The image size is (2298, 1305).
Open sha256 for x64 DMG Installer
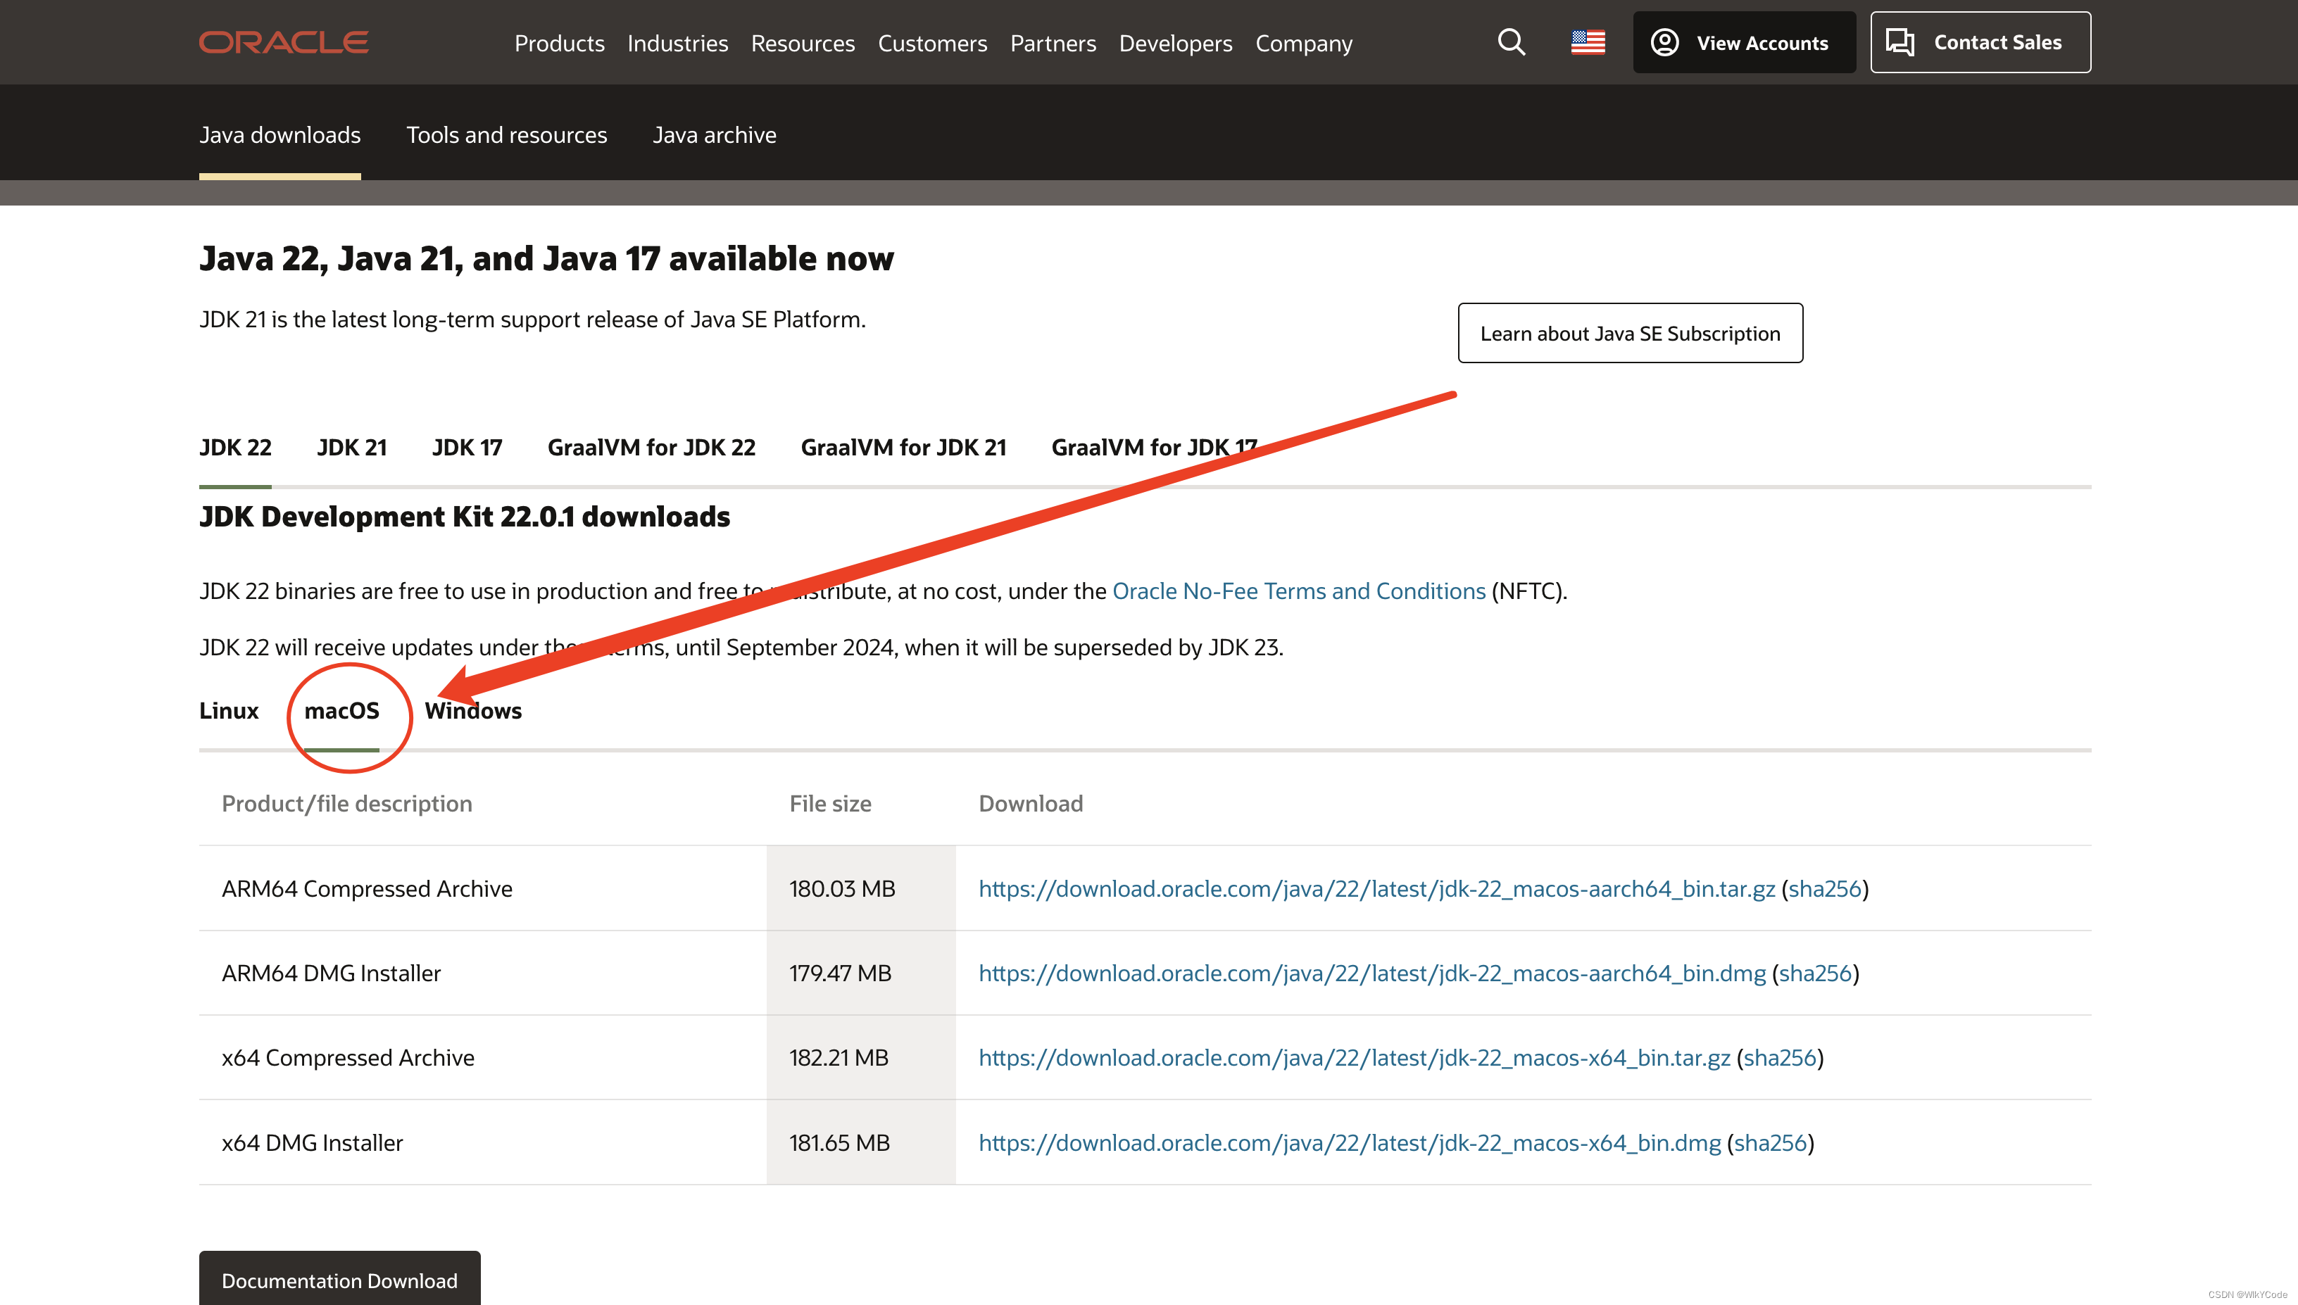click(x=1770, y=1143)
